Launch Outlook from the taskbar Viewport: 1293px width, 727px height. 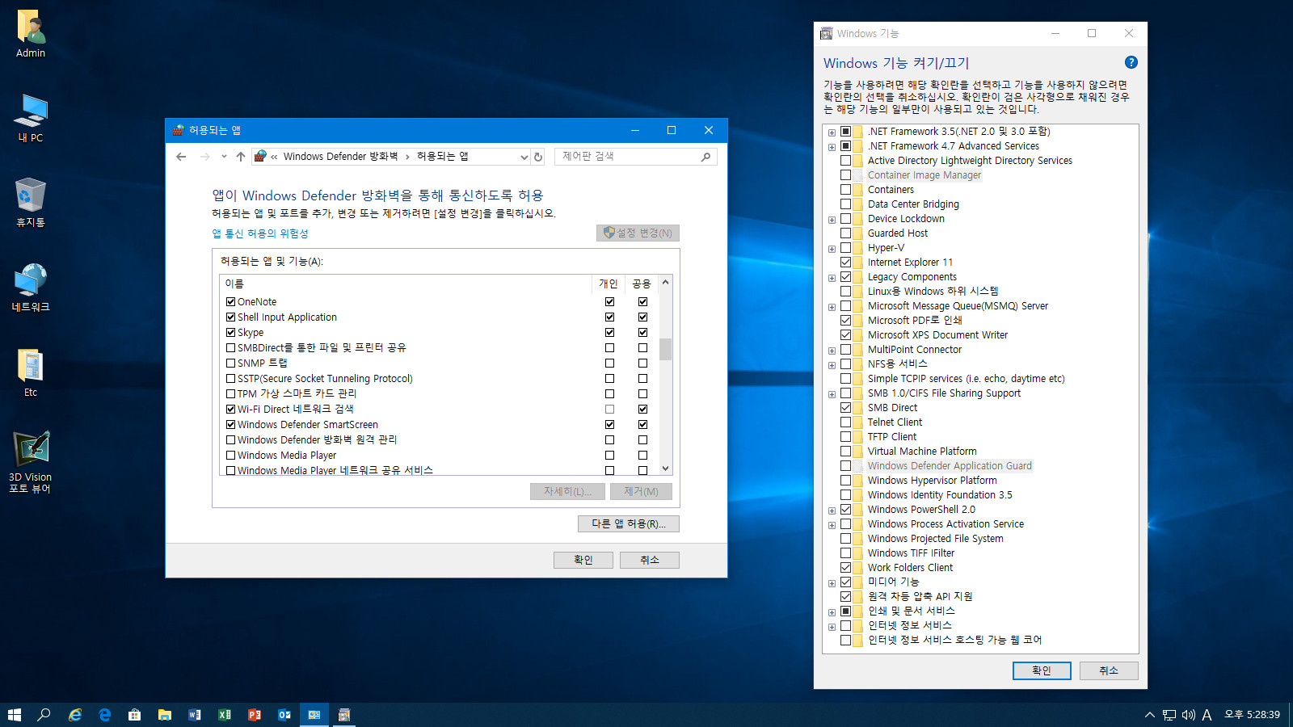click(284, 715)
